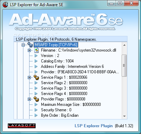
Task: Click the arrow icon beside Maximum Message Size
Action: coord(36,104)
